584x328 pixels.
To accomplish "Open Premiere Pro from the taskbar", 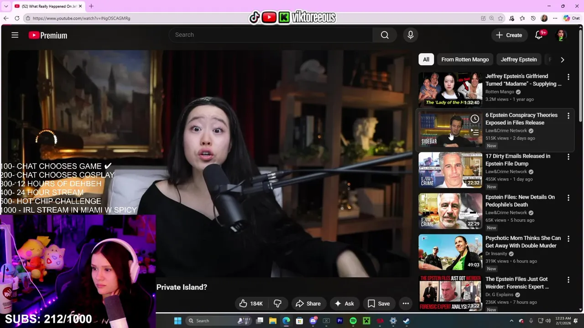I will 339,321.
